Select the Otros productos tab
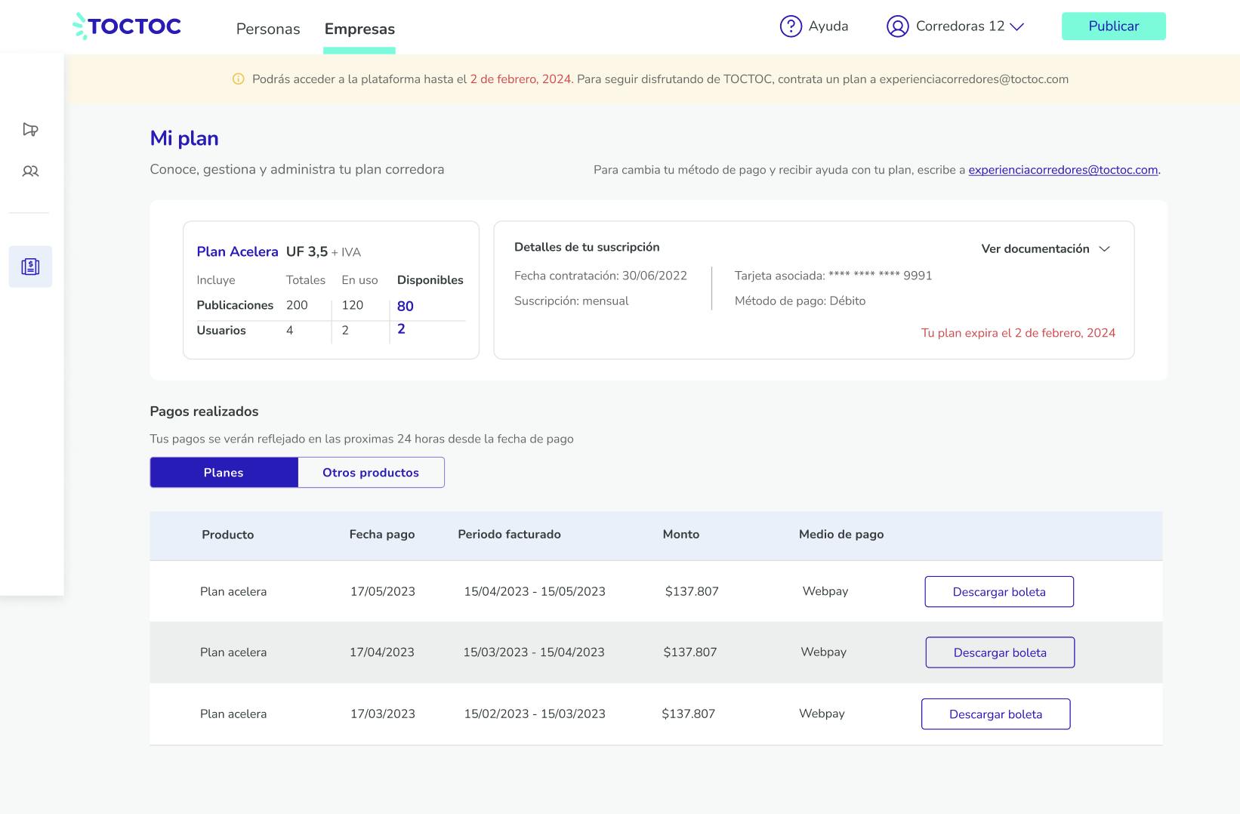1240x814 pixels. point(371,472)
